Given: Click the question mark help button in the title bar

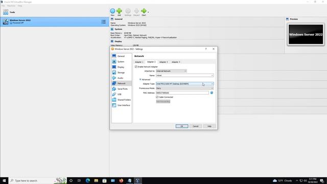Looking at the screenshot, I should 206,49.
